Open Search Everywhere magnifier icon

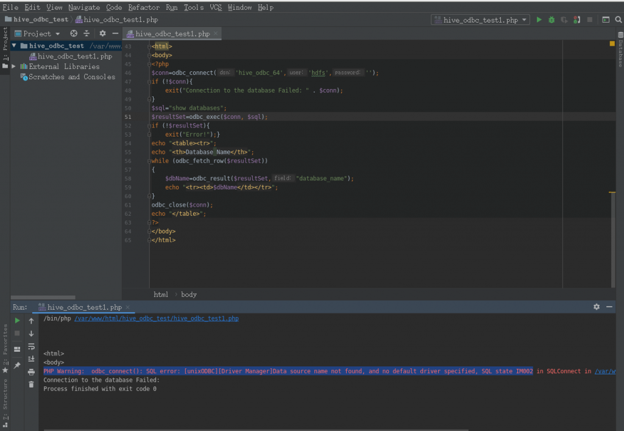(618, 20)
